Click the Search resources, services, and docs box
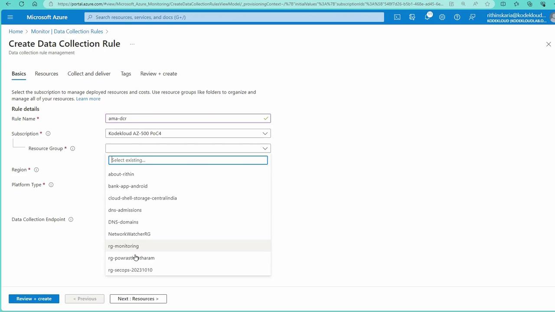The image size is (555, 312). pos(234,17)
